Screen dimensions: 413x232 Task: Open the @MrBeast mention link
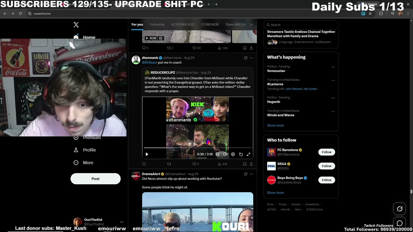149,63
